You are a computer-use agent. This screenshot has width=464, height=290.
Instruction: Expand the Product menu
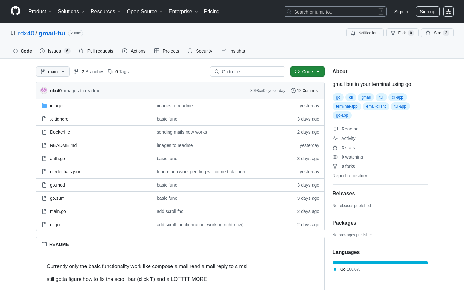coord(40,12)
